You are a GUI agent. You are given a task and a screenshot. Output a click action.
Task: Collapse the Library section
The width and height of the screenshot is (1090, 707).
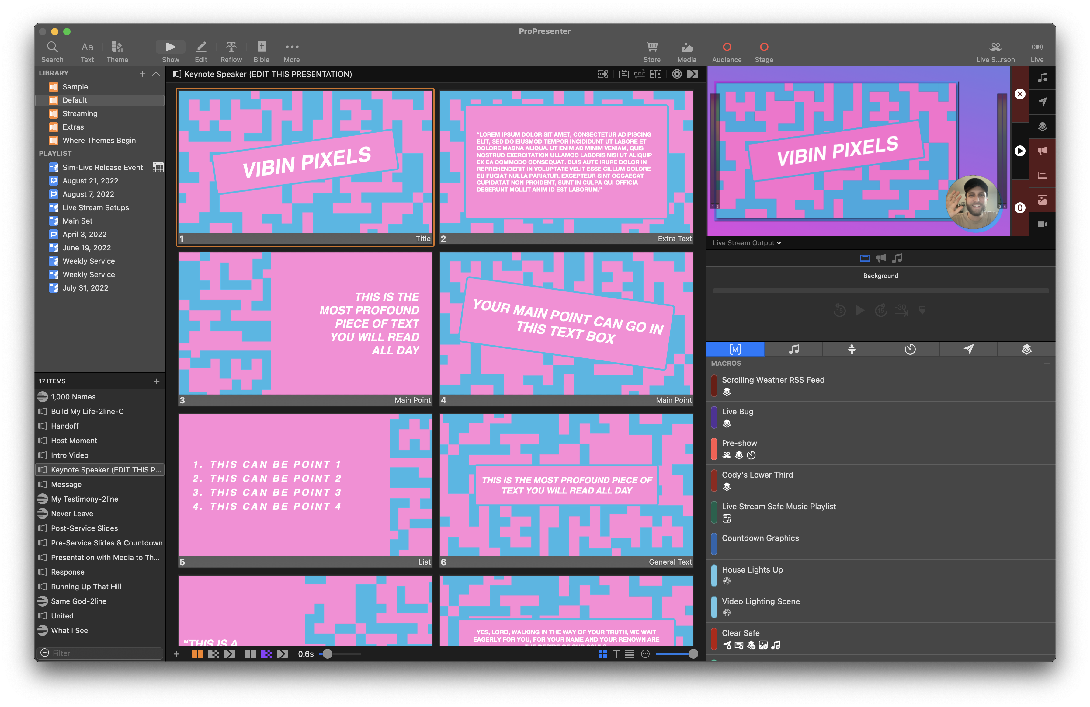coord(156,73)
